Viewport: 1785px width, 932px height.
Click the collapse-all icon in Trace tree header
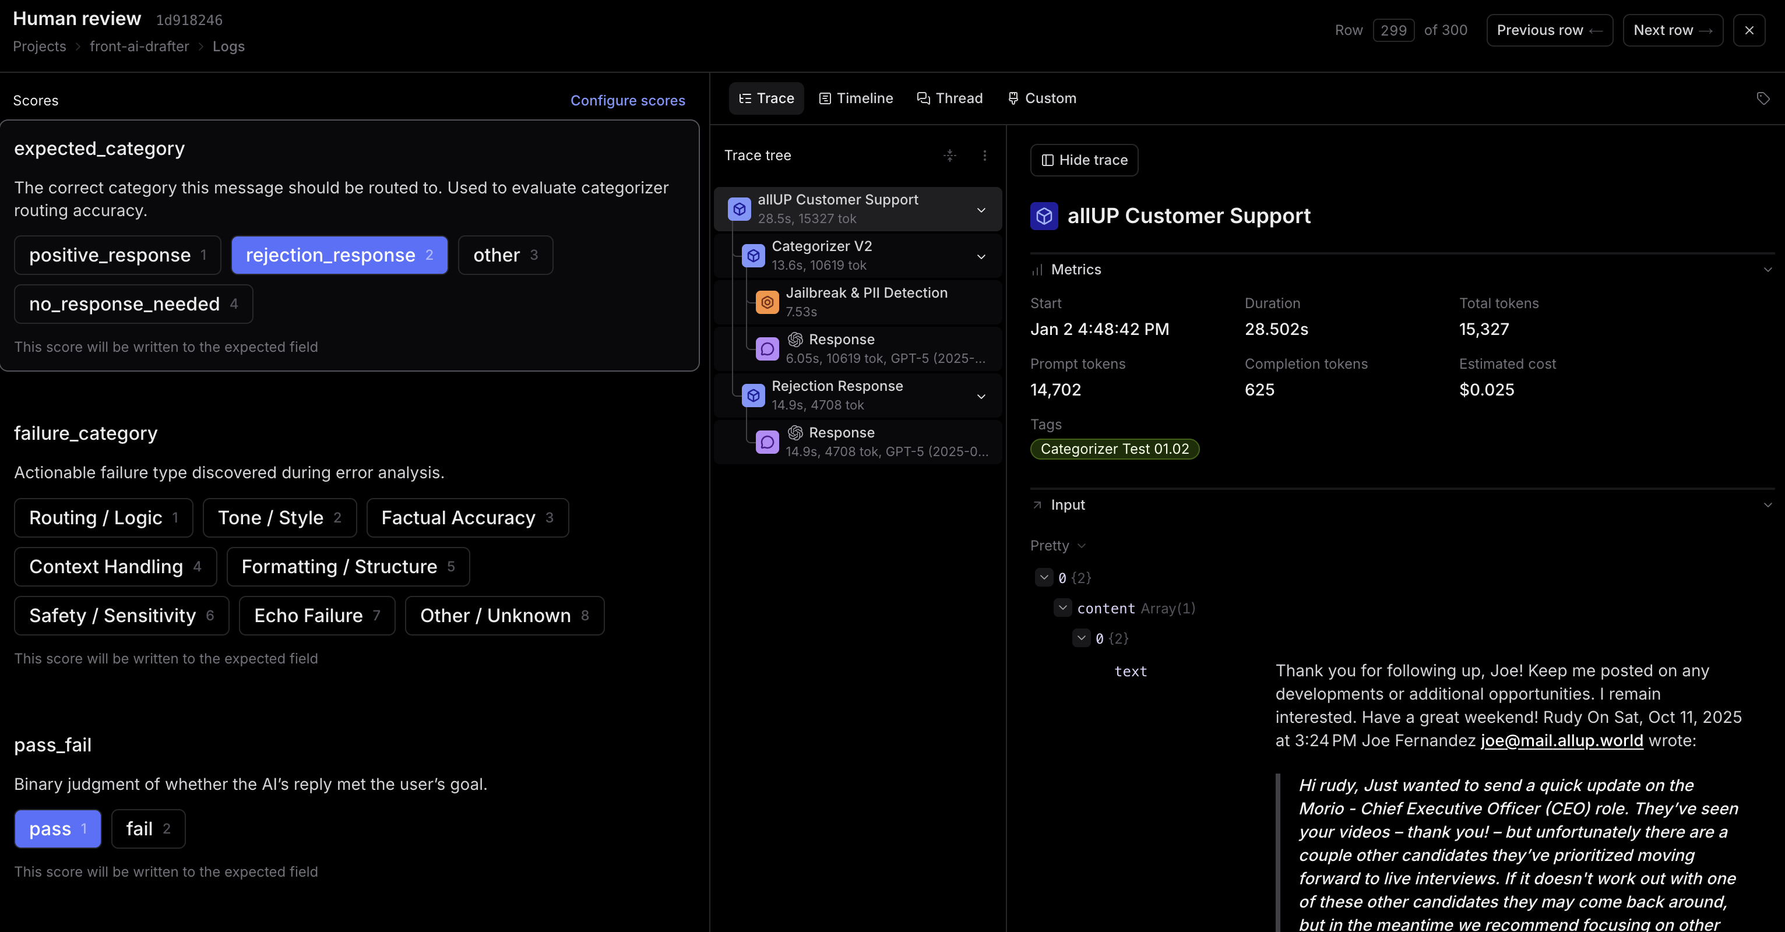click(950, 156)
